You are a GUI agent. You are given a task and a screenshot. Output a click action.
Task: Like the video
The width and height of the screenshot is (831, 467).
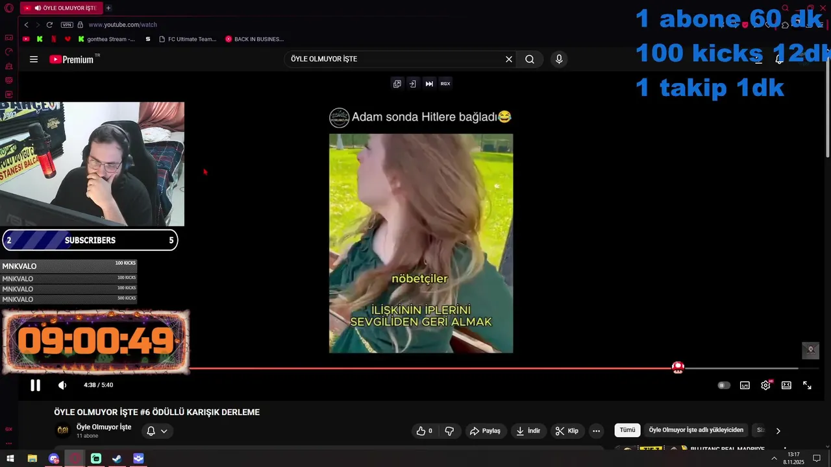point(424,431)
